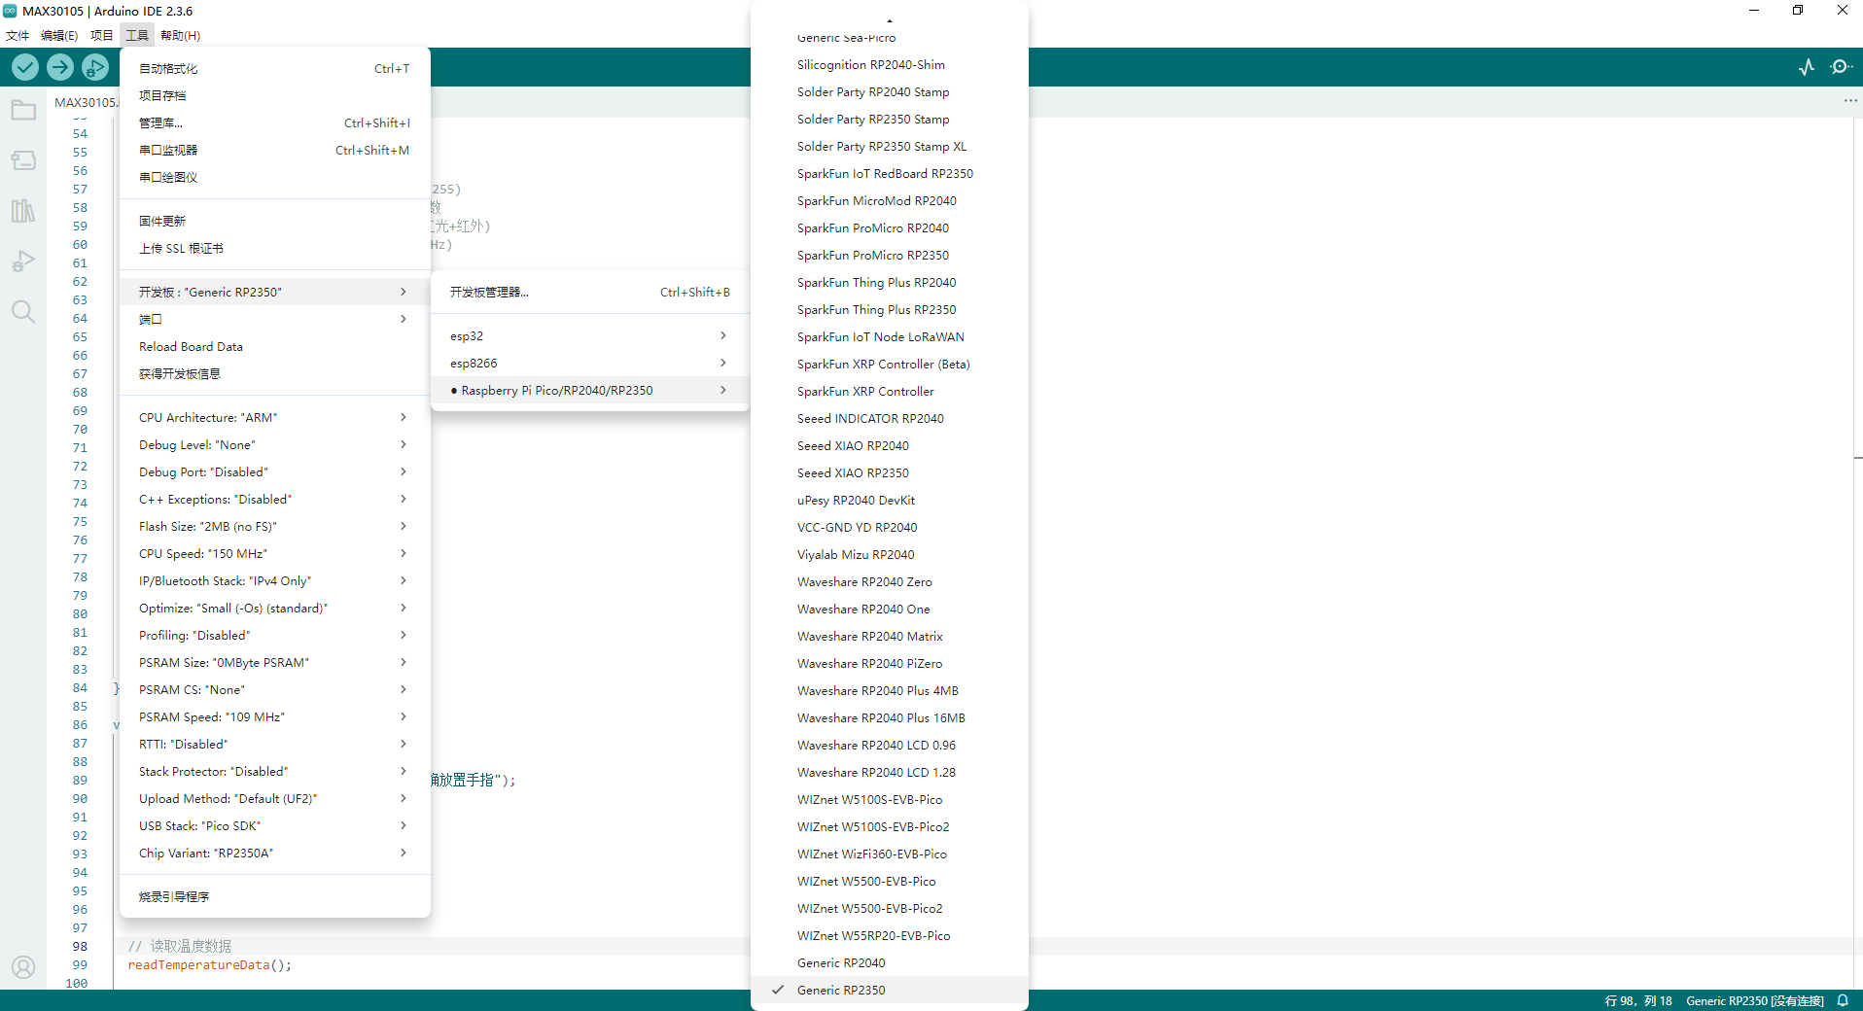Expand the Optimize "Small (-Os)" option
This screenshot has width=1863, height=1011.
(274, 608)
